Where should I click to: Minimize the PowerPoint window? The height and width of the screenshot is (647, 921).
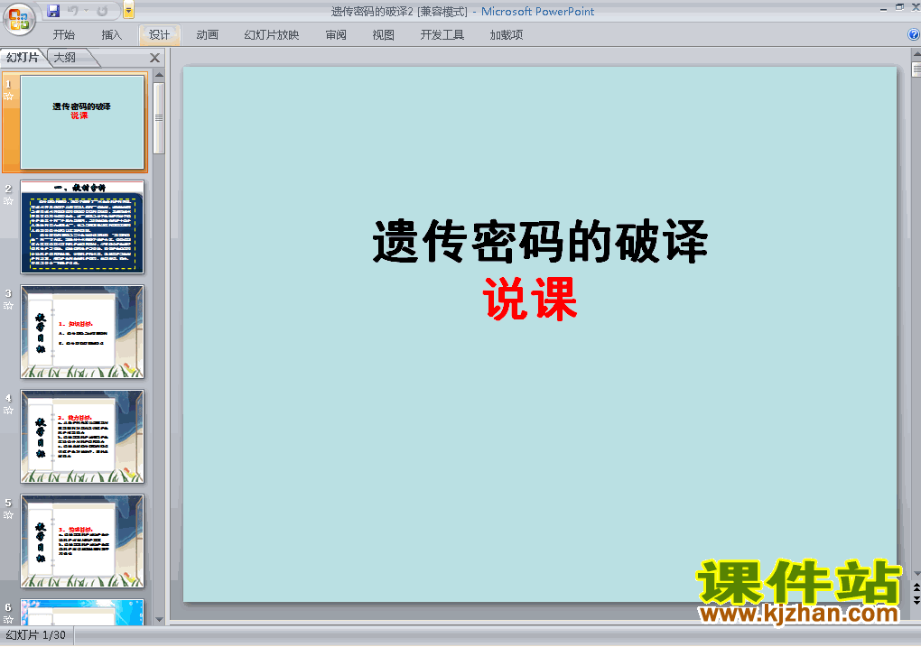point(883,8)
